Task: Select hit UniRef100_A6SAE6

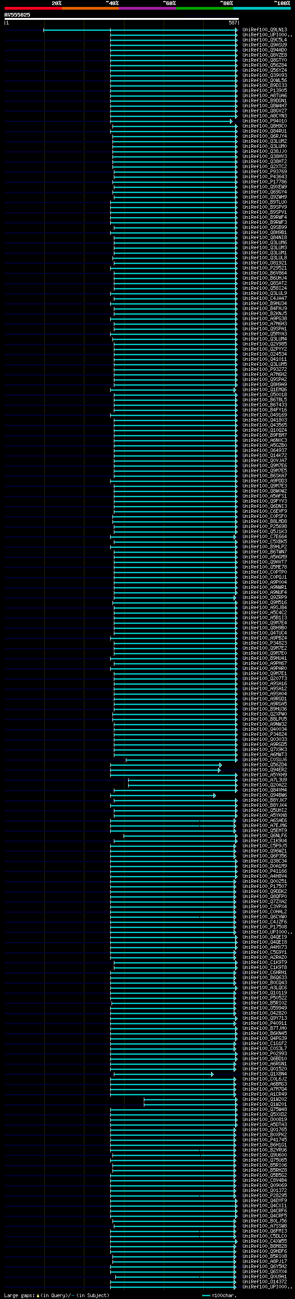Action: click(265, 820)
